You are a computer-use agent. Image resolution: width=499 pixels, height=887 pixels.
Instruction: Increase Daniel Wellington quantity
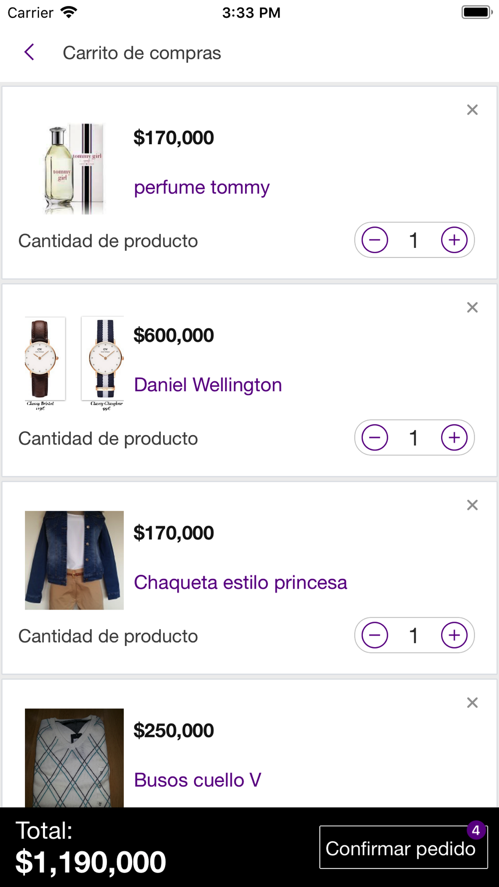[x=454, y=438]
